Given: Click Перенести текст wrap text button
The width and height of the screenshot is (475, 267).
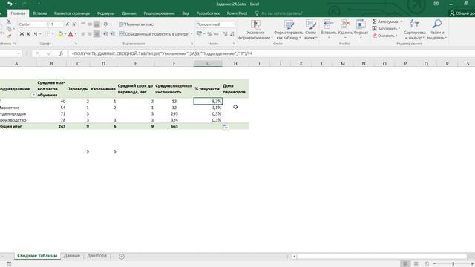Looking at the screenshot, I should pyautogui.click(x=137, y=24).
